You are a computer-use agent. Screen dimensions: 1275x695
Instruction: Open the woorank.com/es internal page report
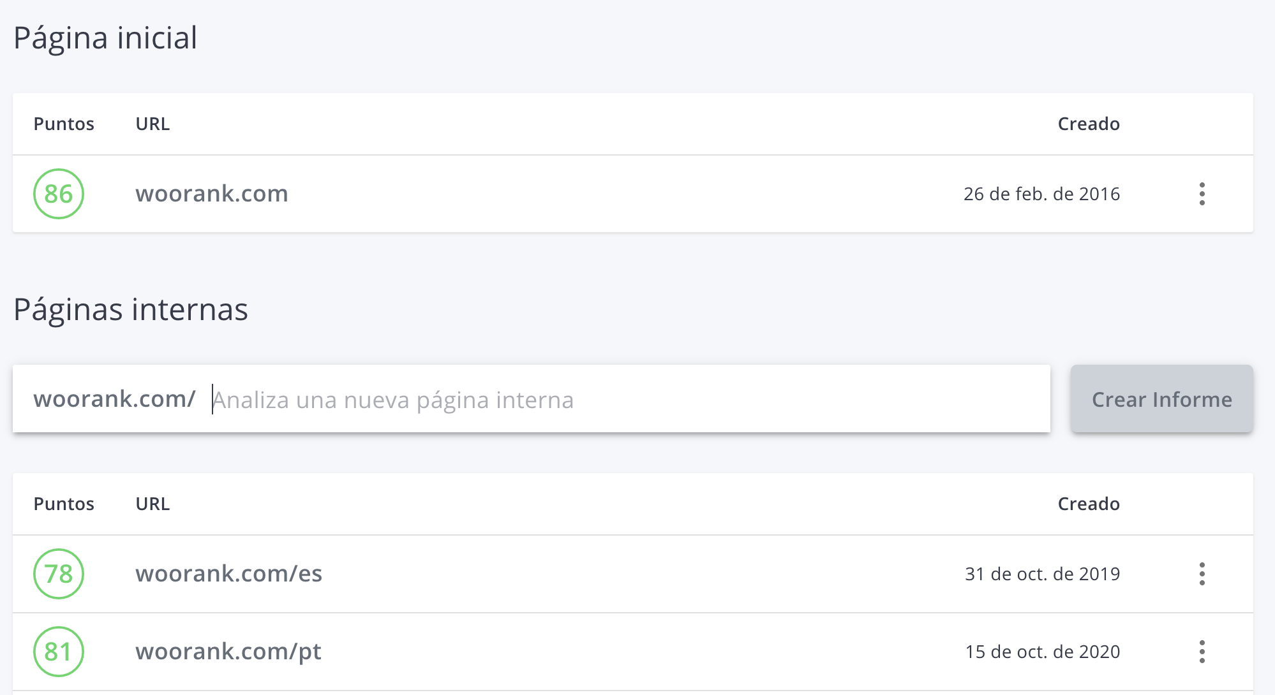(x=228, y=573)
